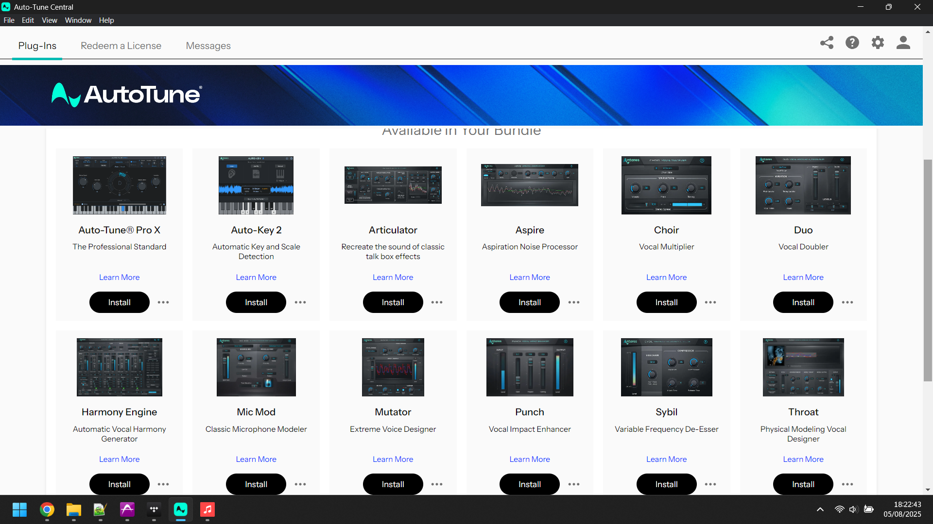Open more options for Mutator
This screenshot has height=524, width=933.
(437, 484)
